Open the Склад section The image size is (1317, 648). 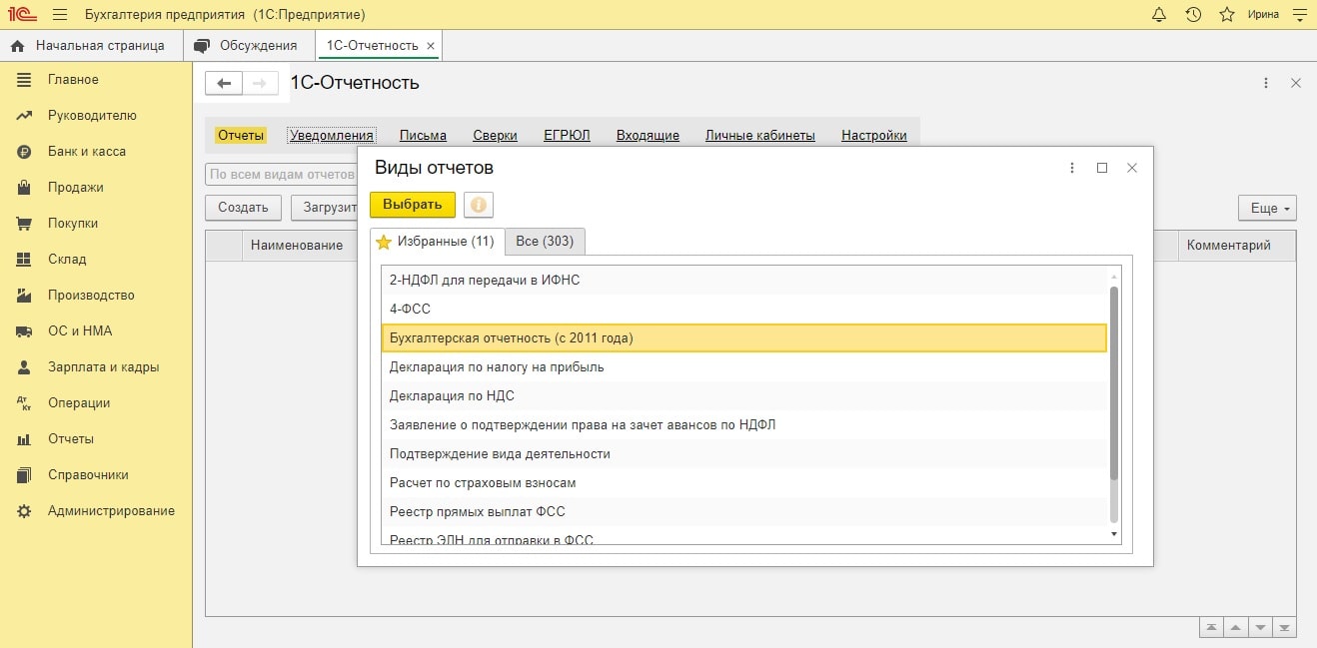(67, 259)
